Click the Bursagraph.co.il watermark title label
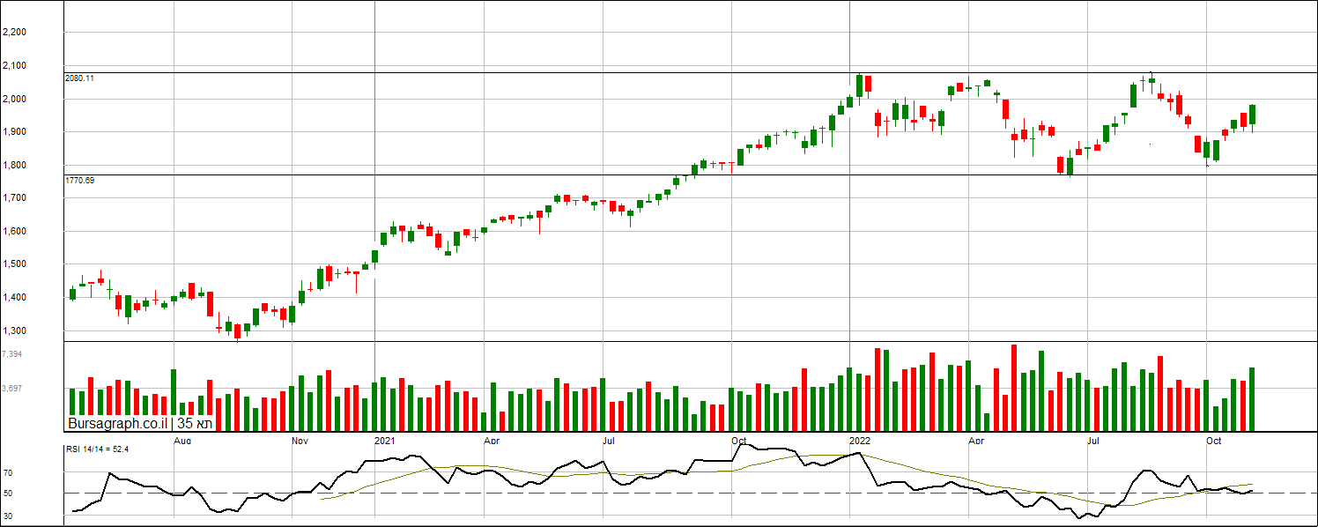Screen dimensions: 1318x527 pos(141,424)
